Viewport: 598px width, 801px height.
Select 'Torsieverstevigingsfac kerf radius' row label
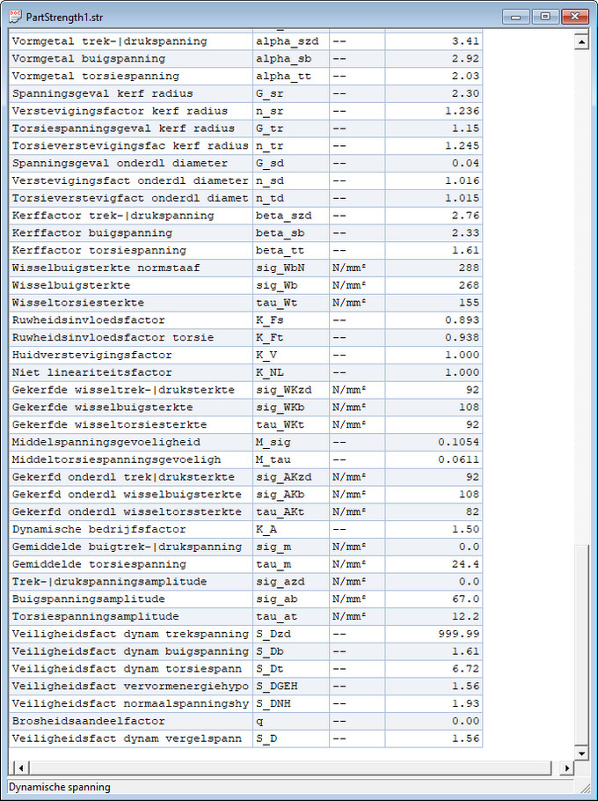pyautogui.click(x=130, y=145)
